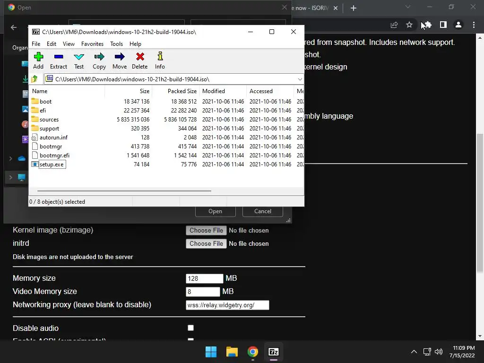Click Cancel button in file dialog
The width and height of the screenshot is (484, 363).
pyautogui.click(x=263, y=211)
